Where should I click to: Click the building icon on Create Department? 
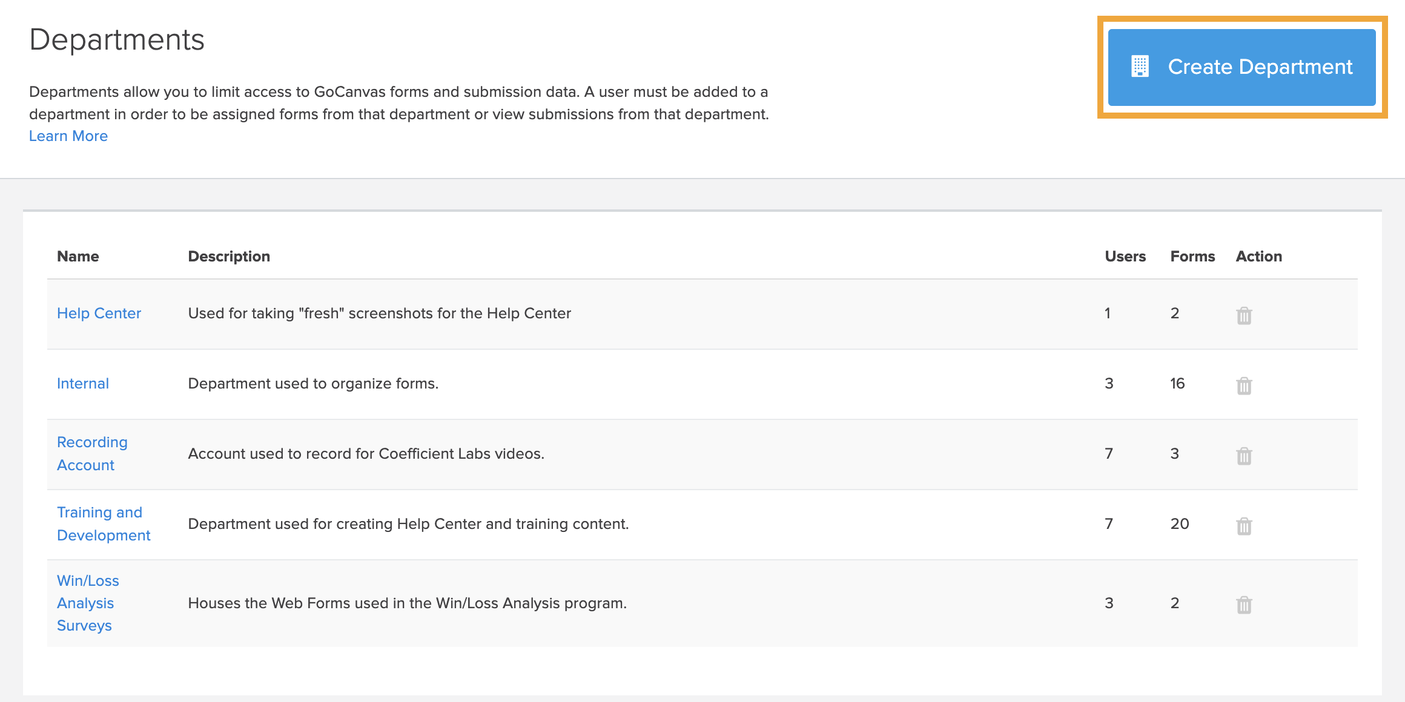(1141, 67)
